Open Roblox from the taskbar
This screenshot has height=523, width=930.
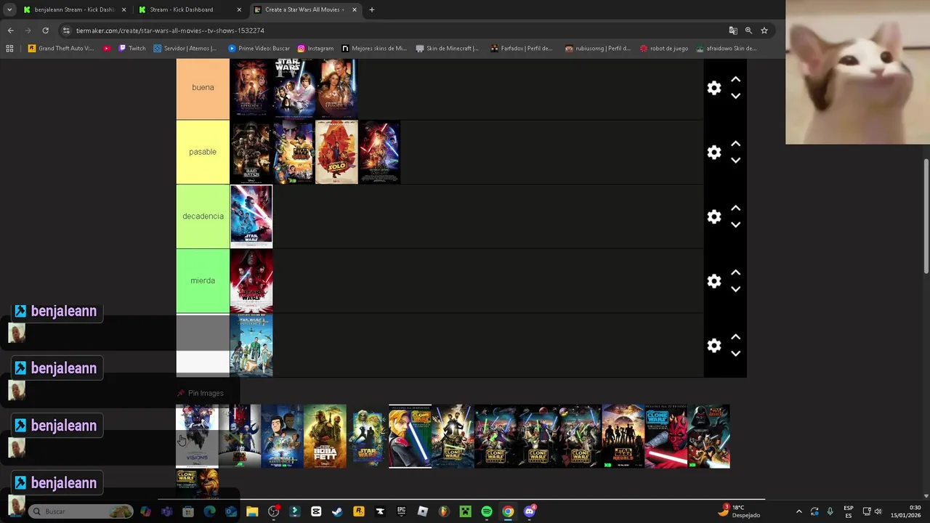coord(422,511)
